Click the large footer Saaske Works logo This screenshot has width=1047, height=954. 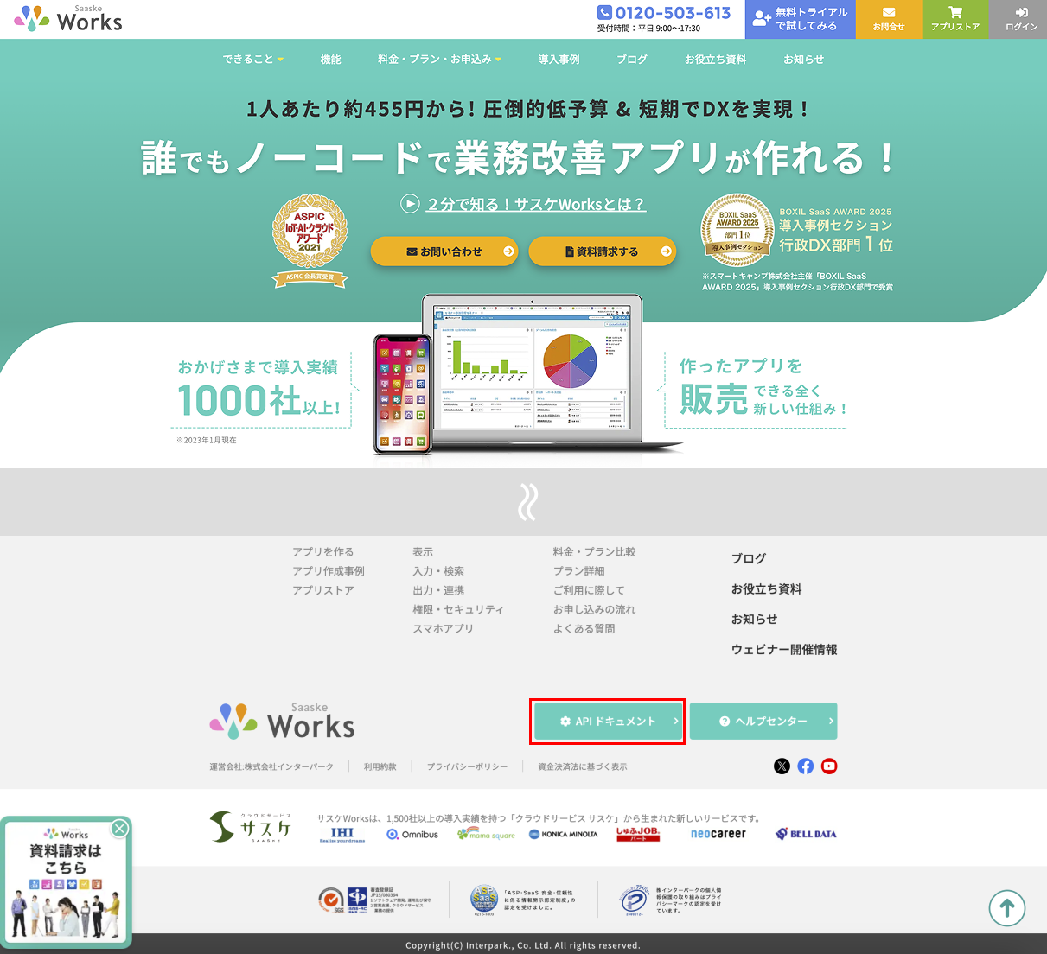pos(282,722)
